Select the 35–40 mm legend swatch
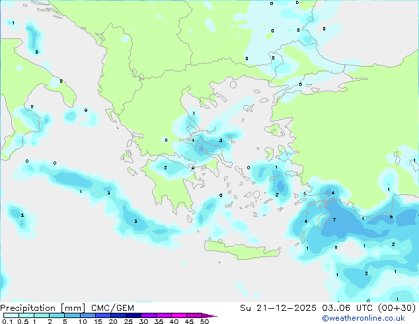This screenshot has height=324, width=419. (x=163, y=315)
